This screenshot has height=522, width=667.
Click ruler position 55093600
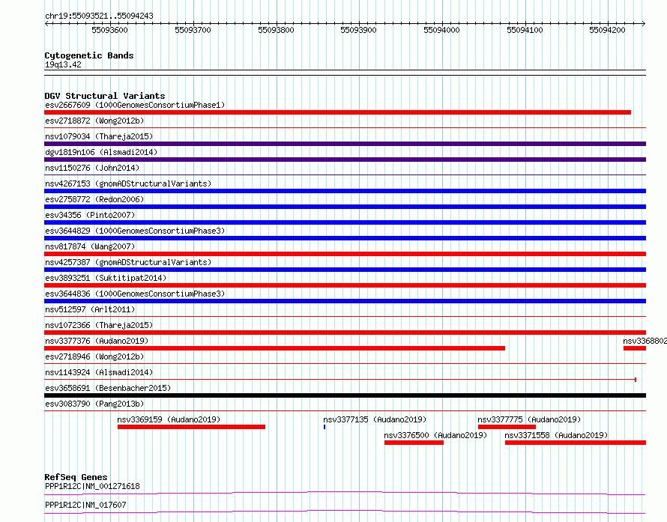(109, 30)
